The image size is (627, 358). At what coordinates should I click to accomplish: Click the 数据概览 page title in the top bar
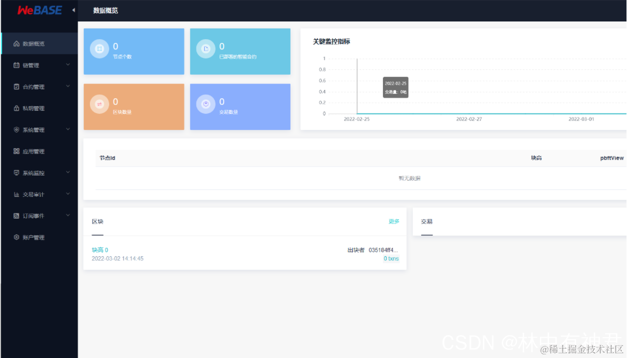[106, 10]
